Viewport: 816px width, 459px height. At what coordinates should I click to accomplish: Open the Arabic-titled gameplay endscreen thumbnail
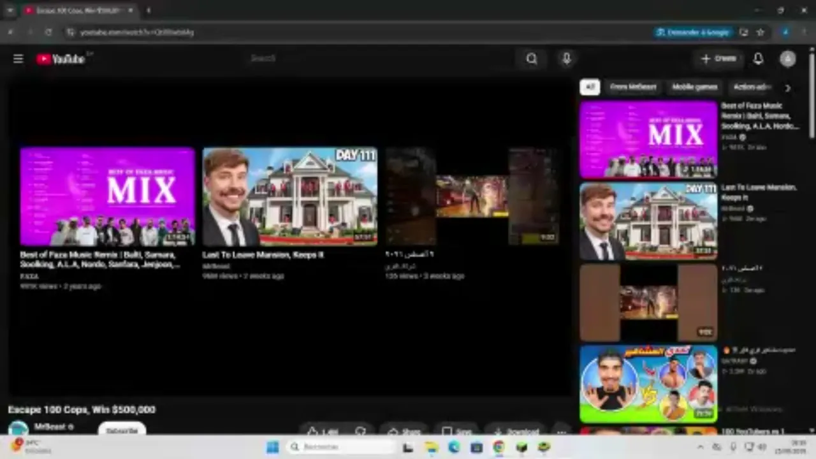pyautogui.click(x=472, y=196)
